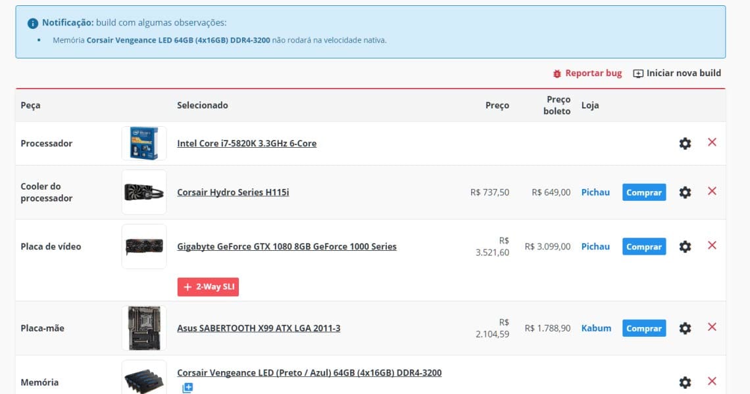The height and width of the screenshot is (394, 750).
Task: Open settings gear for Processador row
Action: coord(685,143)
